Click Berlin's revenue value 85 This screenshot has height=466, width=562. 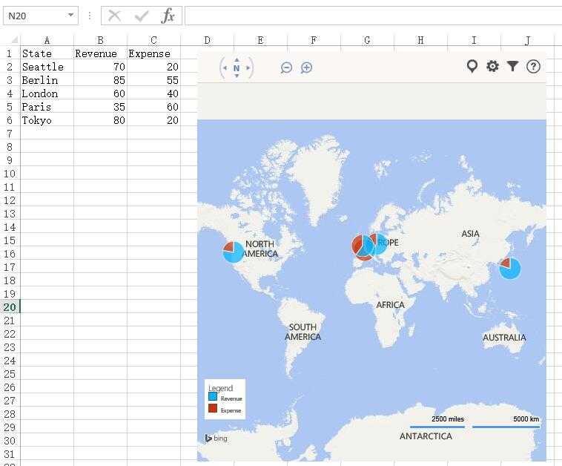100,80
